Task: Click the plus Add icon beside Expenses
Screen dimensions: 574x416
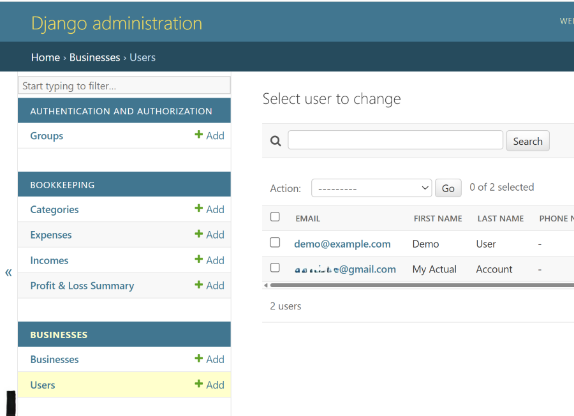Action: pyautogui.click(x=199, y=235)
